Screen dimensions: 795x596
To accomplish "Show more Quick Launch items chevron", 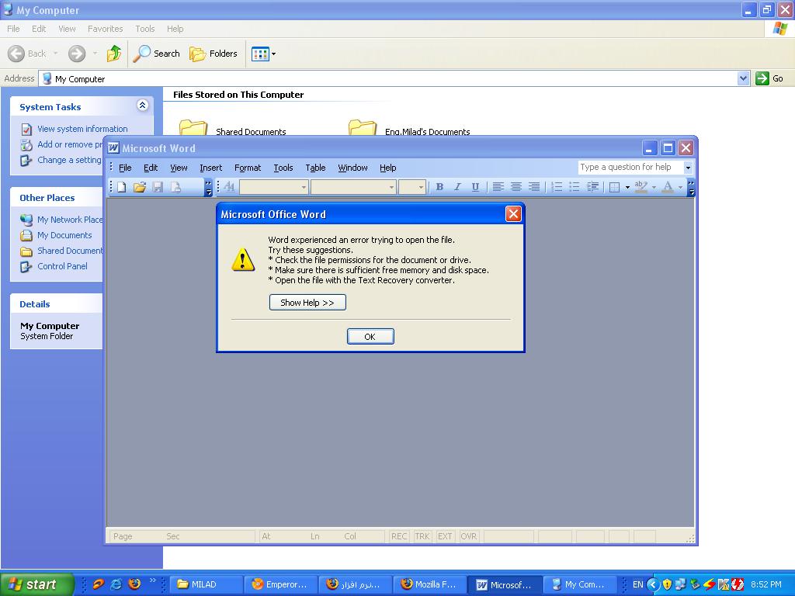I will [x=153, y=580].
